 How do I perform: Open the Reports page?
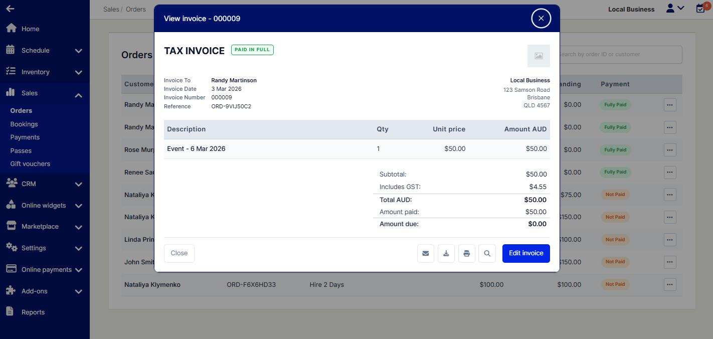[x=33, y=312]
